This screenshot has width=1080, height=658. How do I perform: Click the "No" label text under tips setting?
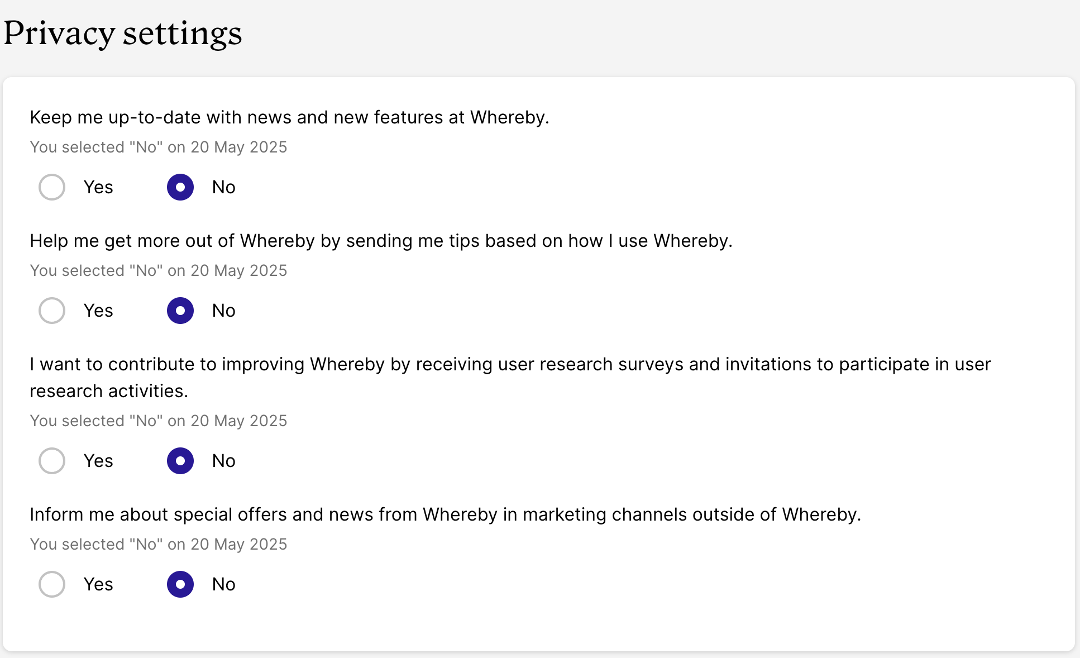coord(223,311)
